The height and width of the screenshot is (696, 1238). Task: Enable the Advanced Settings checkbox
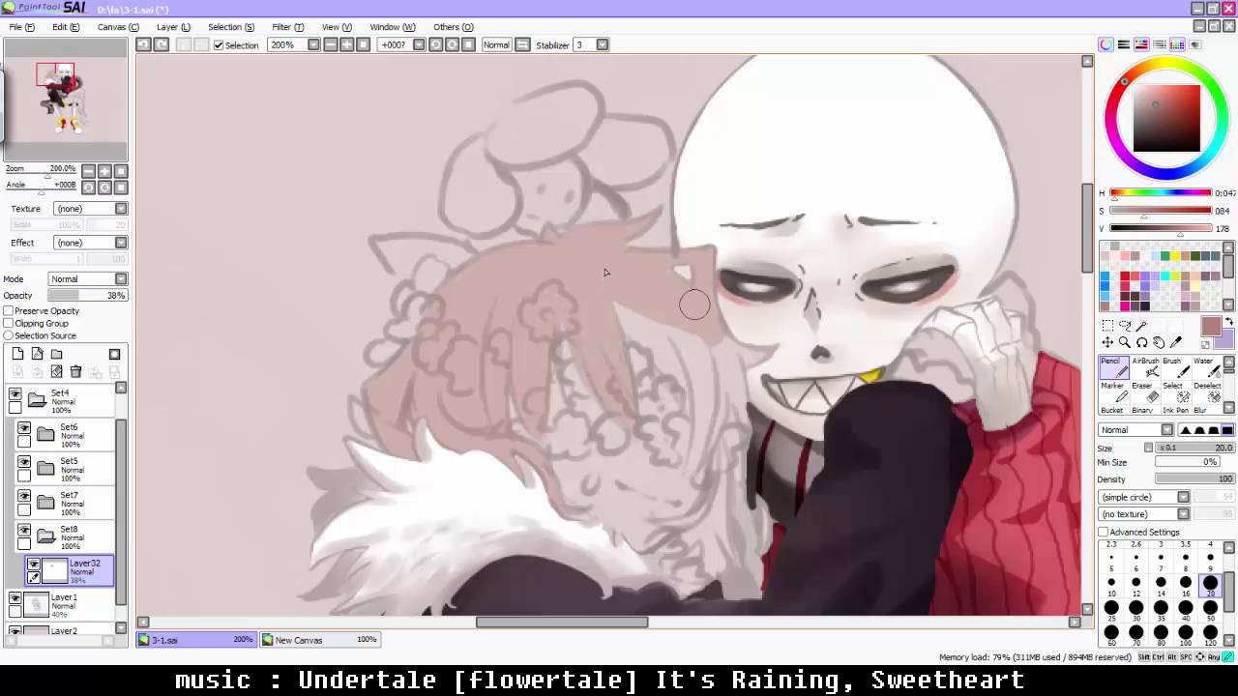tap(1103, 532)
